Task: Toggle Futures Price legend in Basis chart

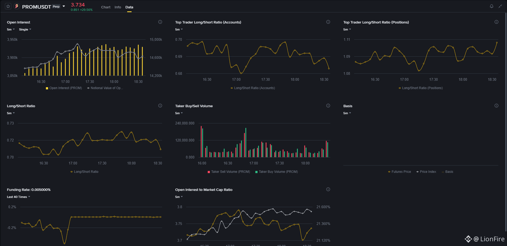Action: [x=399, y=172]
